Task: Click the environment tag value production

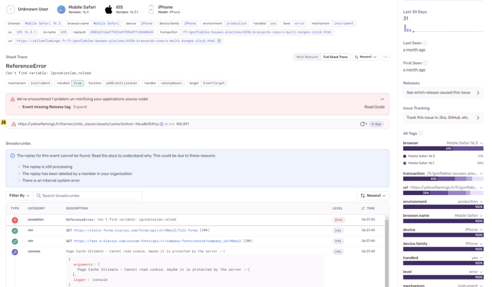Action: (x=237, y=23)
